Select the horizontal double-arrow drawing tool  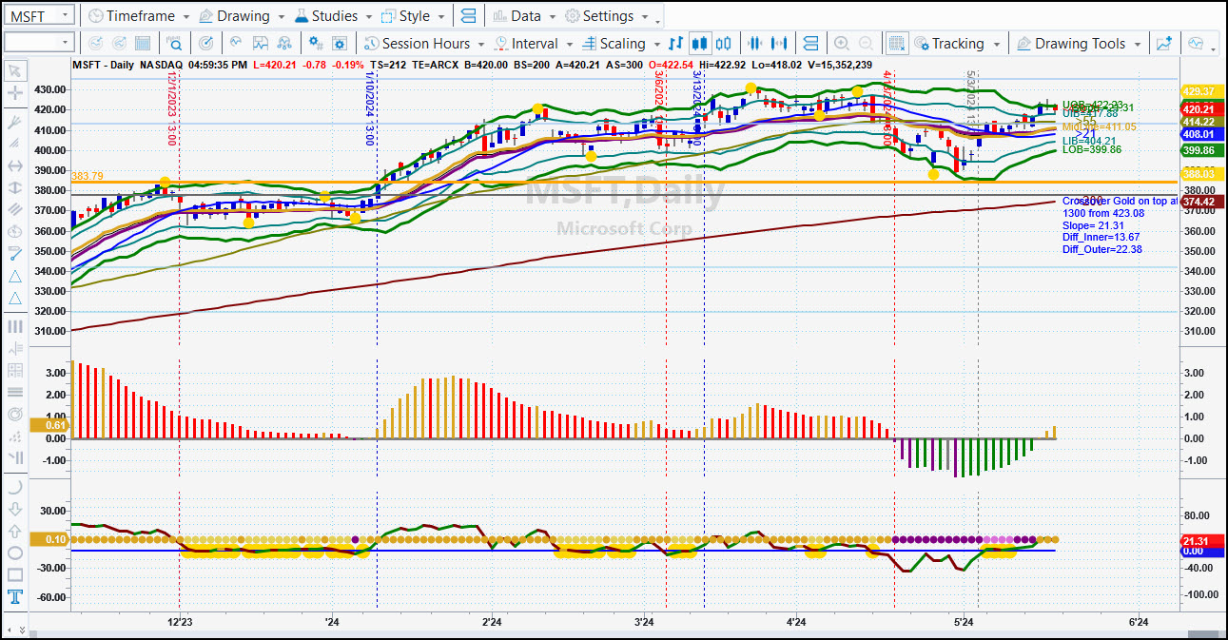pos(15,165)
